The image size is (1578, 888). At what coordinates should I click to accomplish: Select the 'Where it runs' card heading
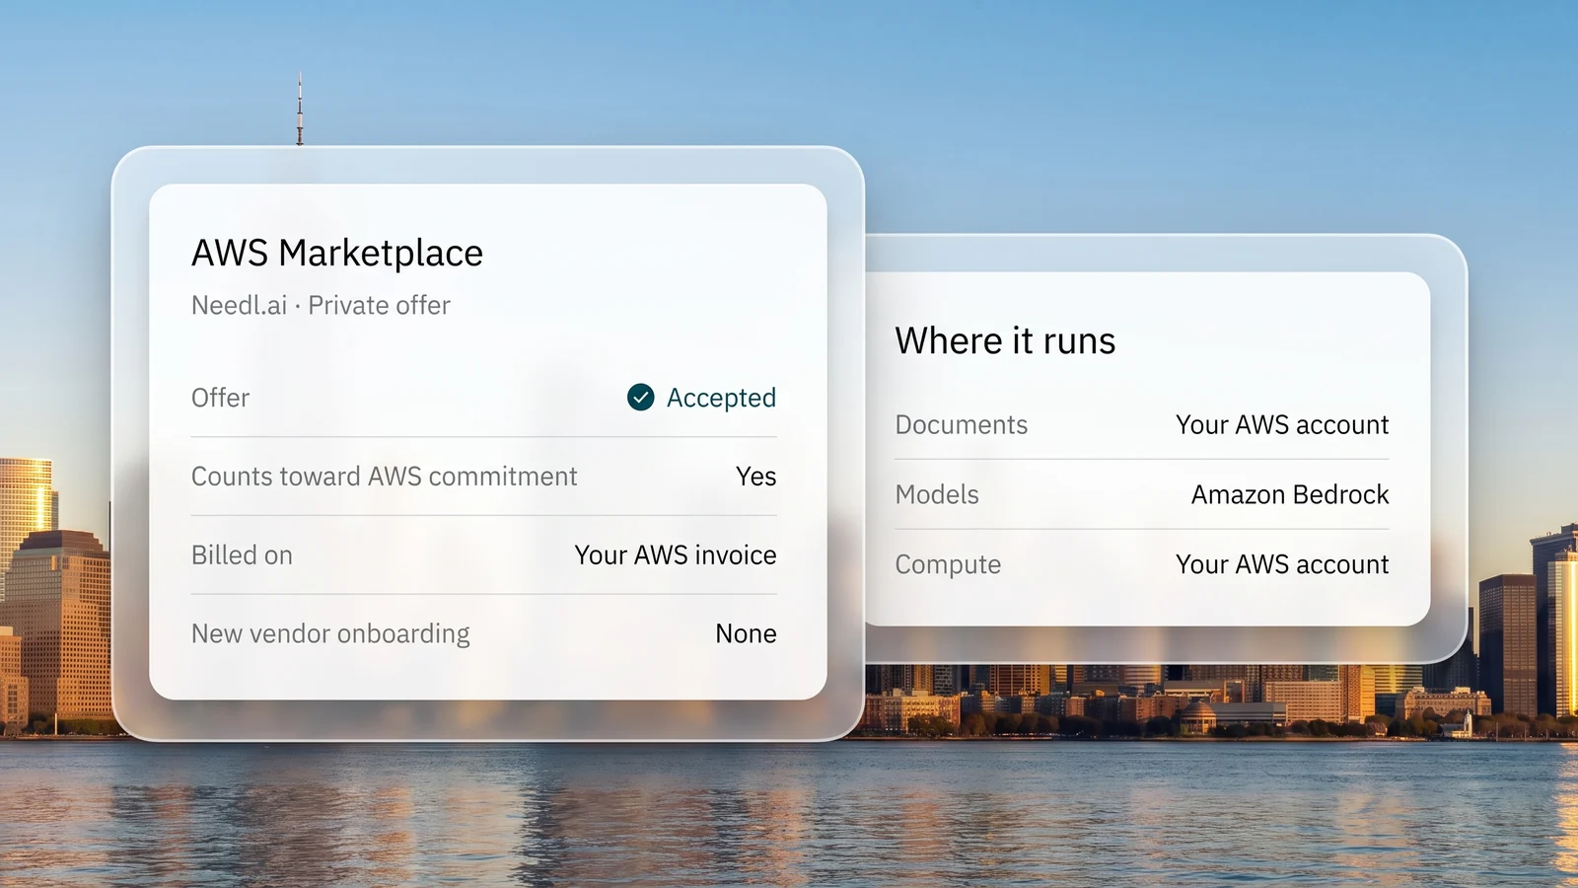(1005, 341)
